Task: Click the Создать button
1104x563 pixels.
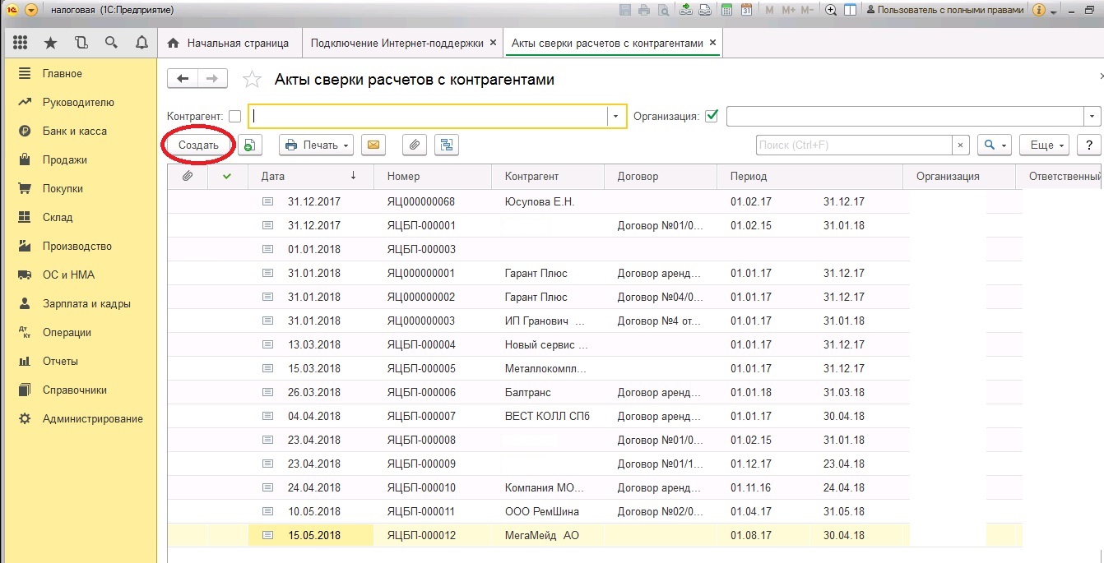Action: coord(198,145)
